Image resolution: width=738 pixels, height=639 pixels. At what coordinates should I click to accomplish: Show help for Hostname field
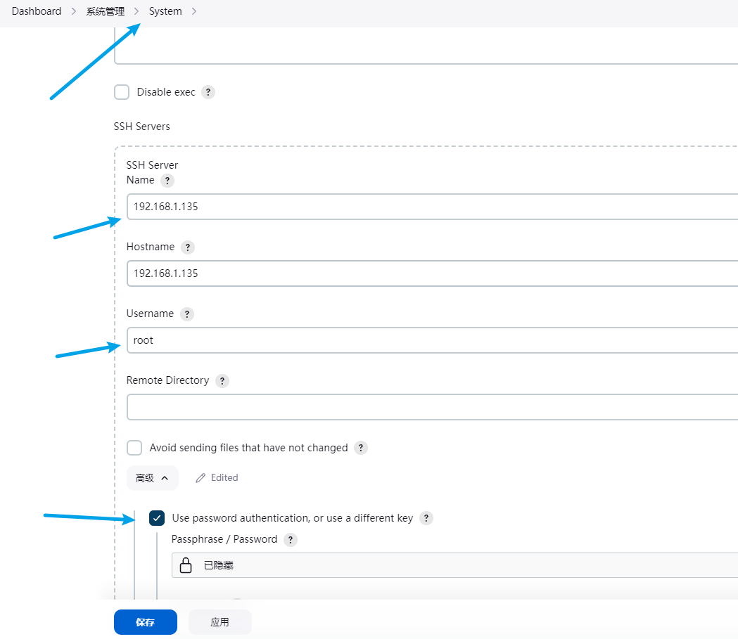187,247
